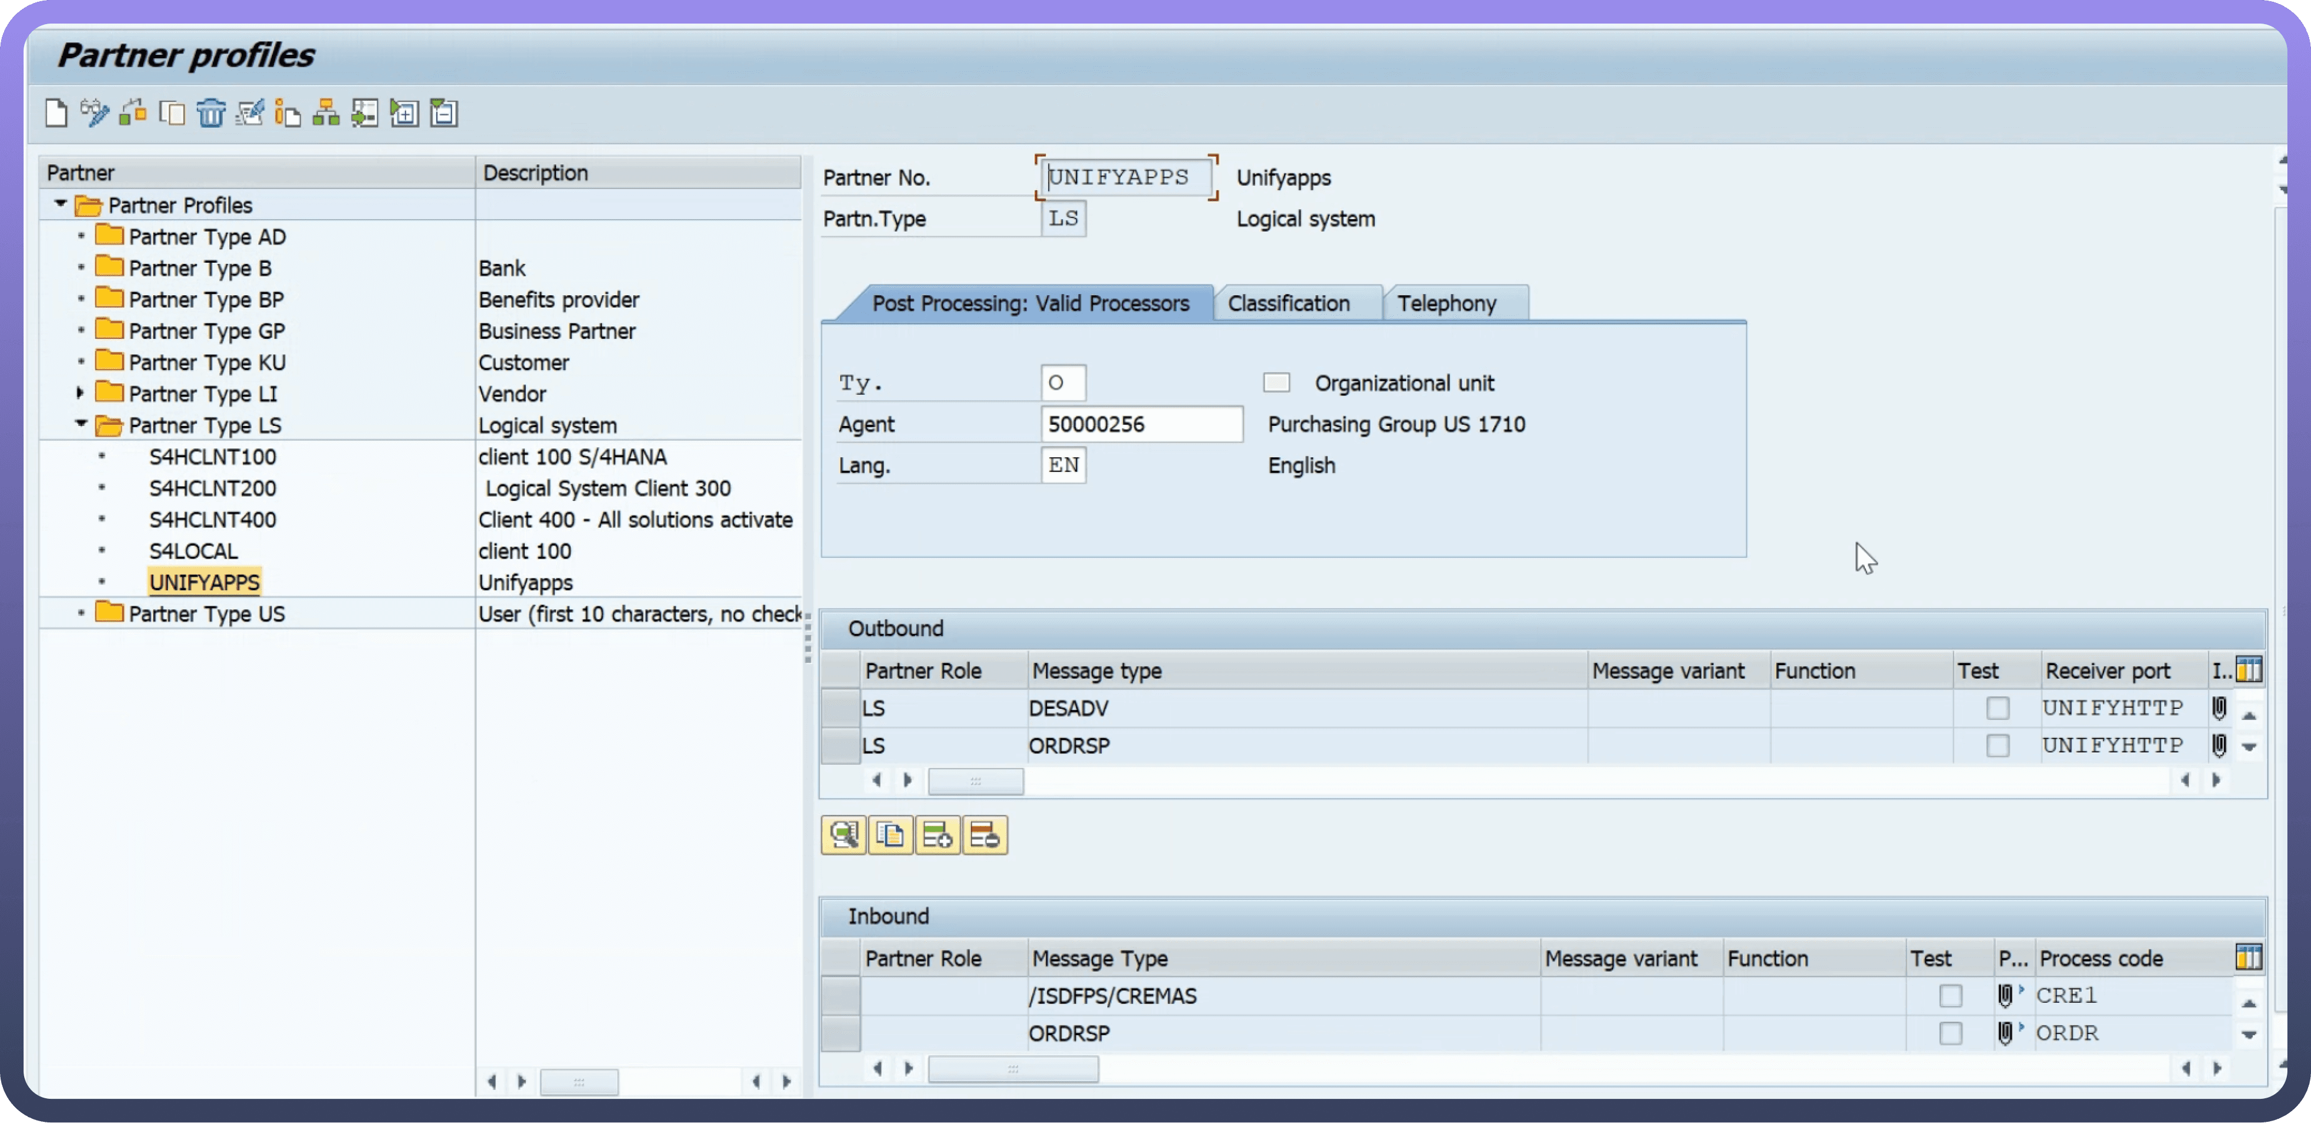
Task: Collapse the Partner Profiles root node
Action: [x=60, y=204]
